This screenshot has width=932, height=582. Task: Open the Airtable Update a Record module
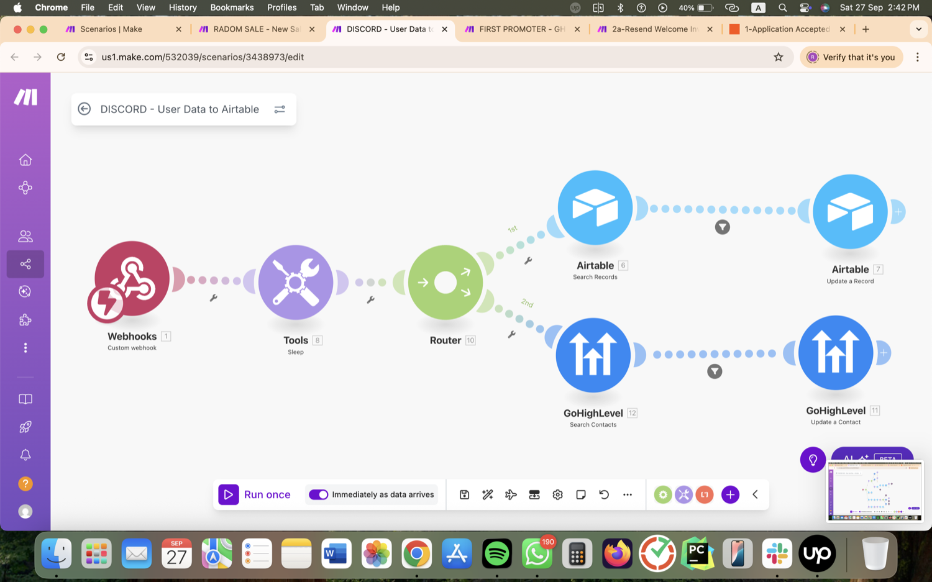click(x=850, y=212)
